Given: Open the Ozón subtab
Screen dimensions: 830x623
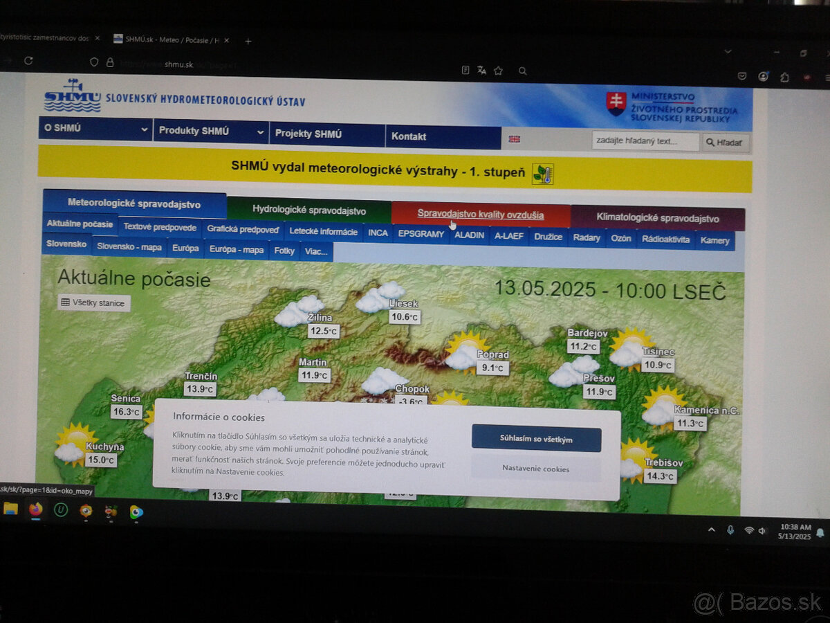Looking at the screenshot, I should click(x=621, y=239).
